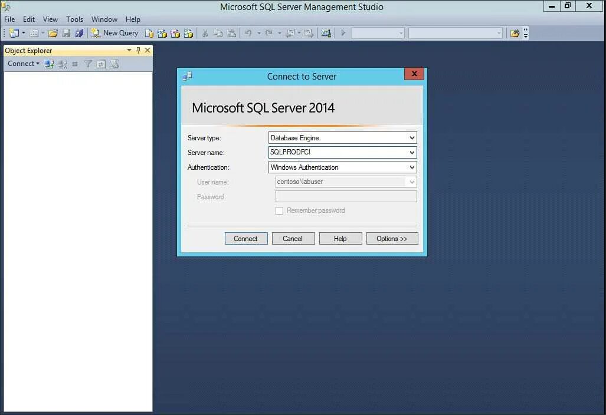Open the Edit menu

click(x=28, y=19)
